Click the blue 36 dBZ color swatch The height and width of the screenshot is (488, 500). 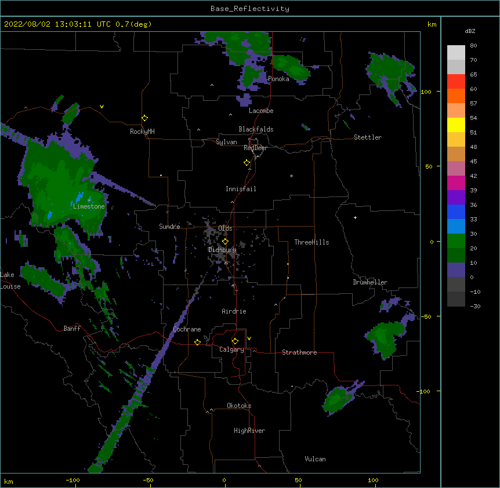456,212
